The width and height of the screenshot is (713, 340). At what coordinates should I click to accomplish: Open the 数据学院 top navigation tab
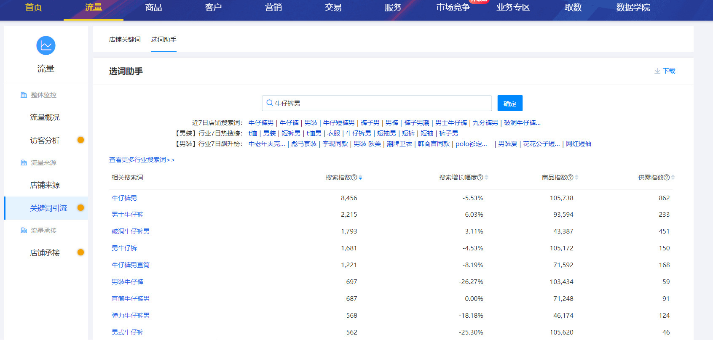pyautogui.click(x=633, y=8)
